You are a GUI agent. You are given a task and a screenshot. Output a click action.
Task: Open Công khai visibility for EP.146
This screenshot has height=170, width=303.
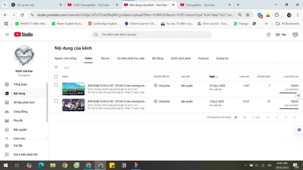162,86
